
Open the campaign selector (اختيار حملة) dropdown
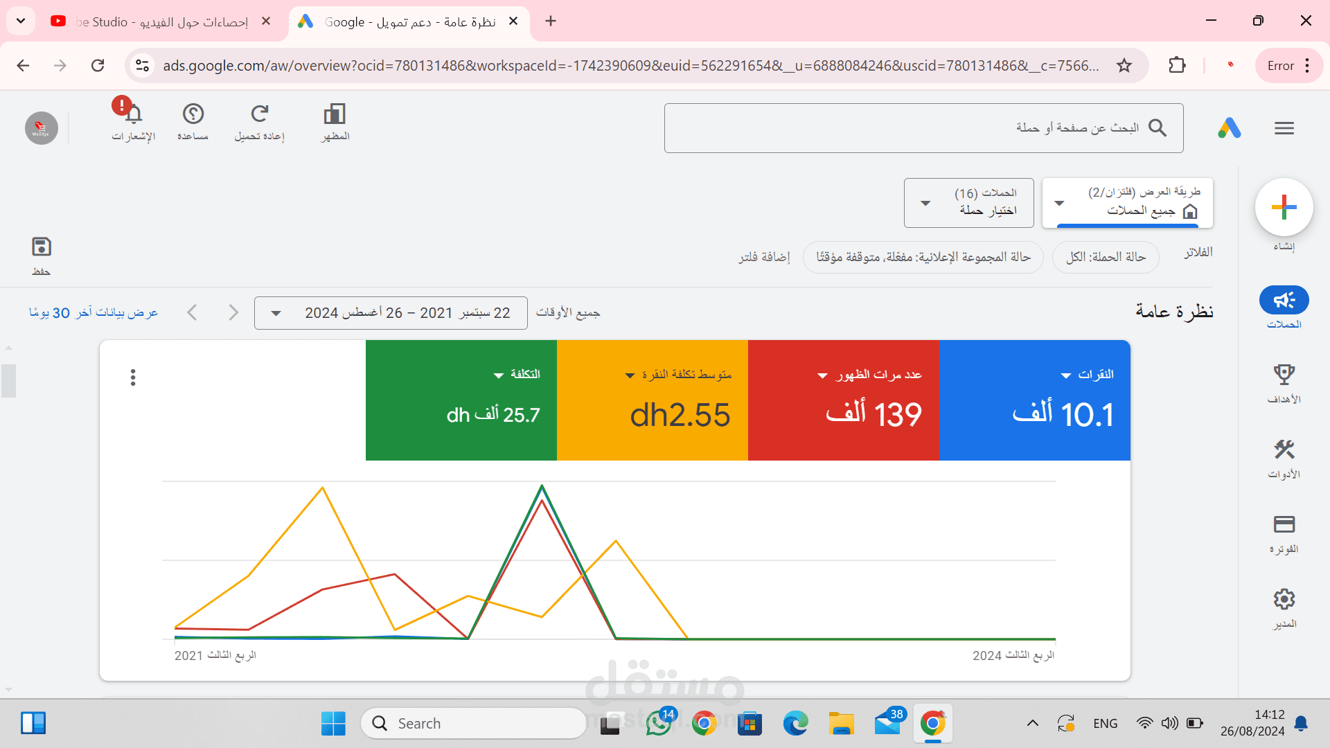tap(968, 202)
